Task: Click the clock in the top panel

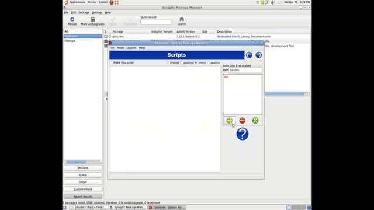Action: click(297, 2)
